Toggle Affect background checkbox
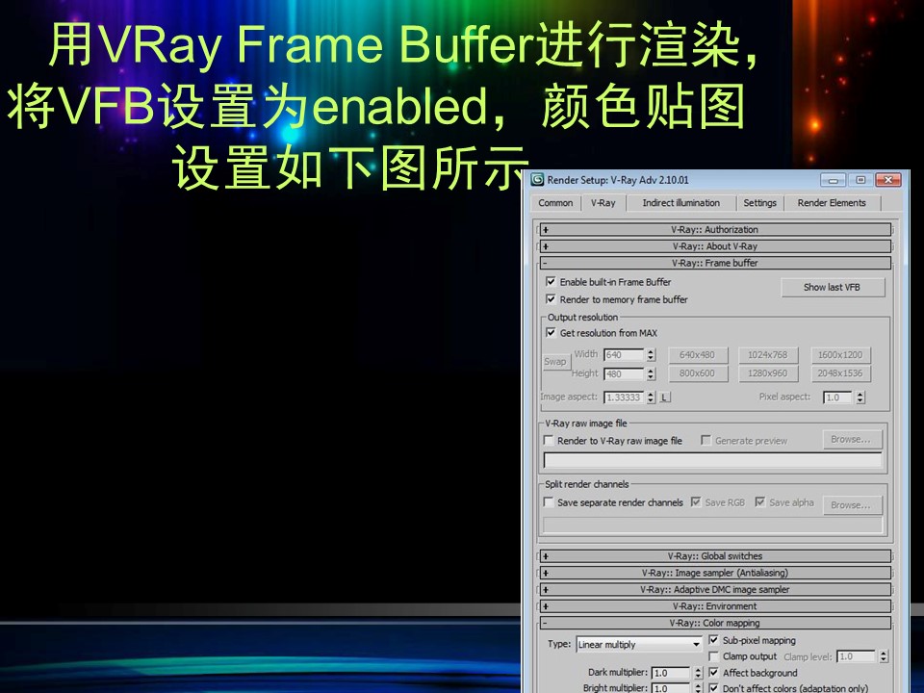This screenshot has width=924, height=693. point(713,673)
